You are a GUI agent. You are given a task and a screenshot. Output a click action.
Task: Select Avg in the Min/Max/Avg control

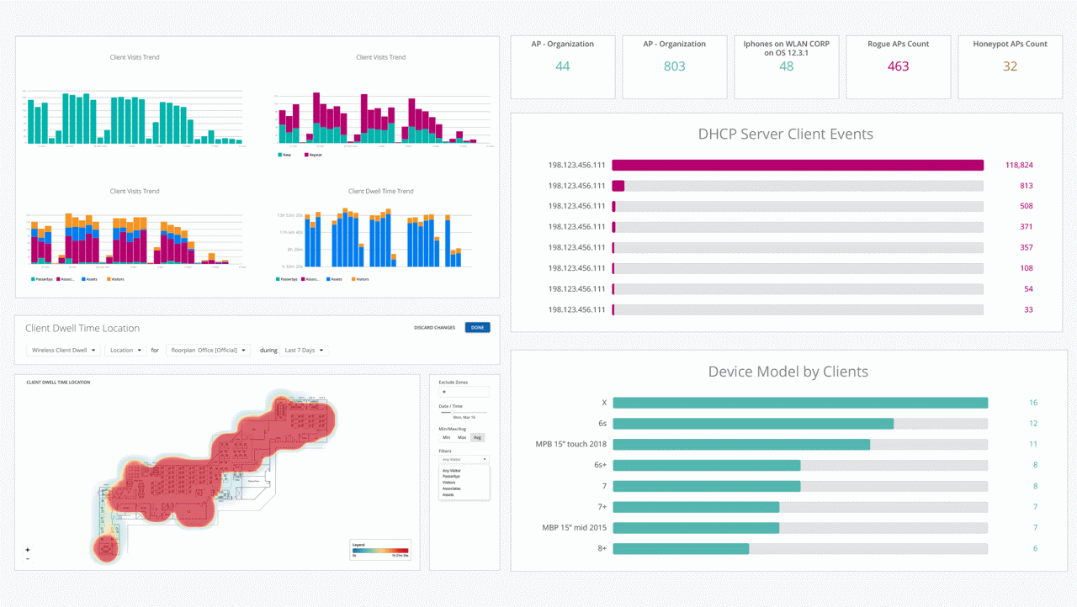477,437
